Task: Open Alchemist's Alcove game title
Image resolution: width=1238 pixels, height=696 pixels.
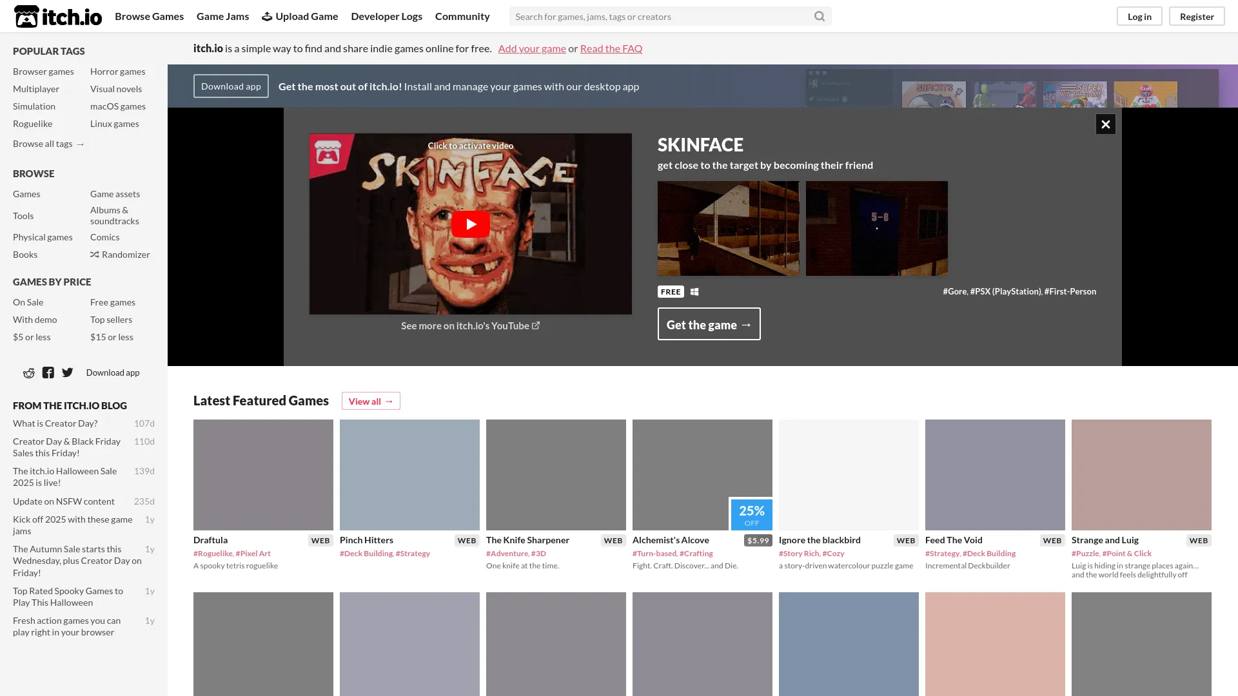Action: point(671,540)
